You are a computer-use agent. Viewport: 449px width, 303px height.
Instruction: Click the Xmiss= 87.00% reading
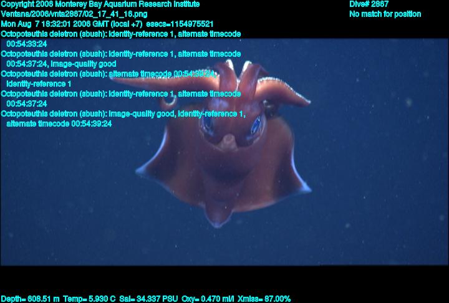pos(264,299)
